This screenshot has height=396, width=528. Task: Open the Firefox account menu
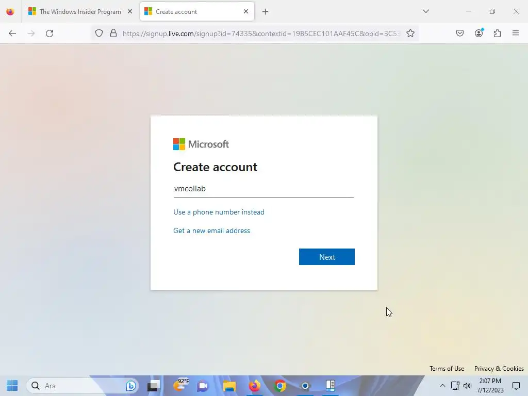[x=479, y=33]
